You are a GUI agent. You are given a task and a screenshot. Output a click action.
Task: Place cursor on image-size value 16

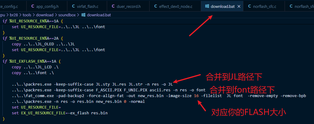[x=196, y=96]
